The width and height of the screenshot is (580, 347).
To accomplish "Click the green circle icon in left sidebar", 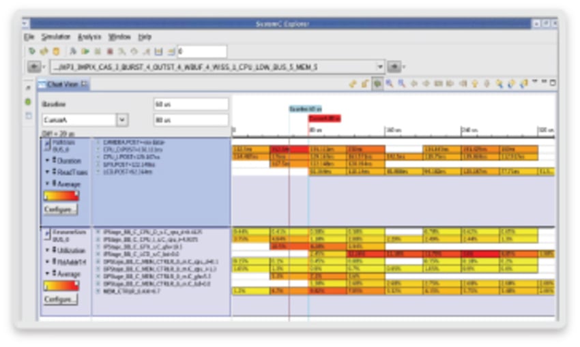I will (x=28, y=102).
